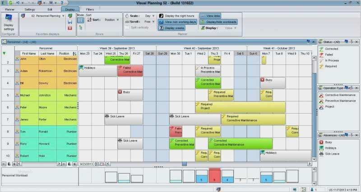Screen dimensions: 361x192
Task: Click the Last Name column header
Action: point(47,53)
